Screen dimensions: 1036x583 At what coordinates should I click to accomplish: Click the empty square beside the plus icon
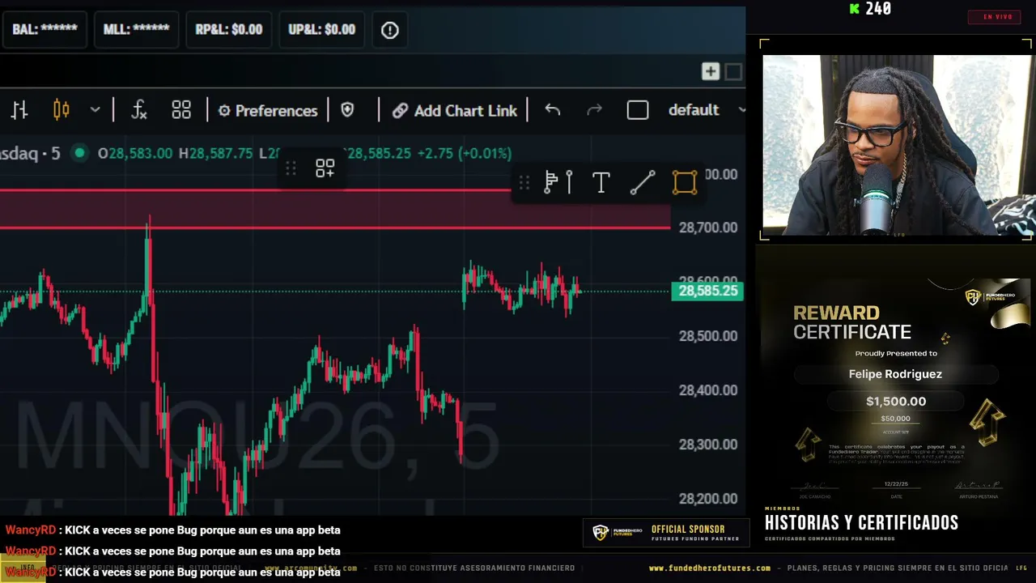[x=733, y=71]
